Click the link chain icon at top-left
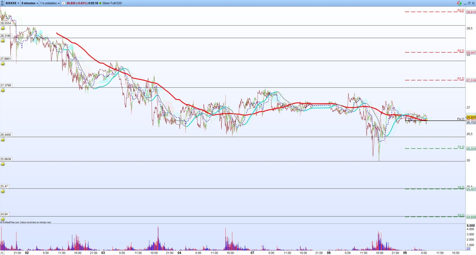The width and height of the screenshot is (476, 255). (x=2, y=3)
